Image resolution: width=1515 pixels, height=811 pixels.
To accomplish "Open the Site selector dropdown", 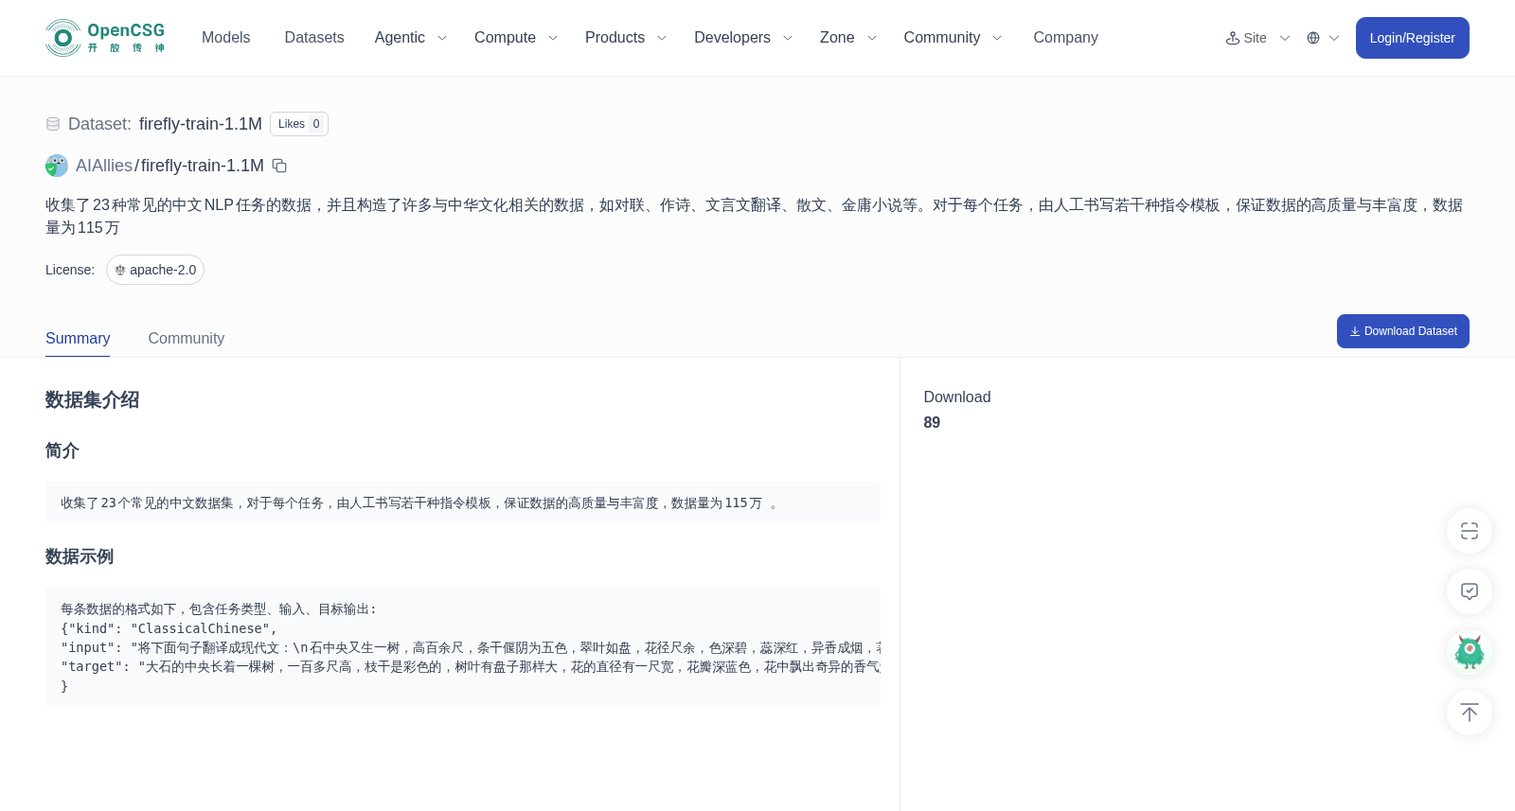I will [x=1257, y=38].
